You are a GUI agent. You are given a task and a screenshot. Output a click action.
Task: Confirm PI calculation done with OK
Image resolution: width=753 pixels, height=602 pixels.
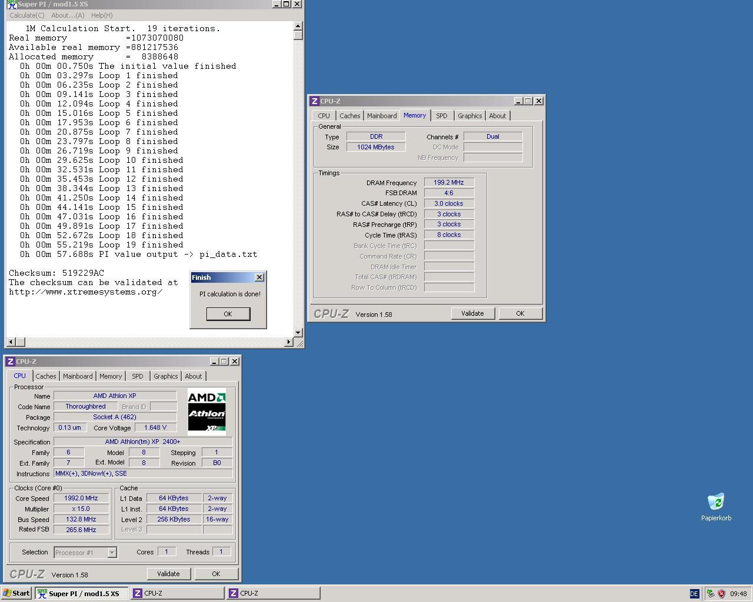tap(228, 314)
